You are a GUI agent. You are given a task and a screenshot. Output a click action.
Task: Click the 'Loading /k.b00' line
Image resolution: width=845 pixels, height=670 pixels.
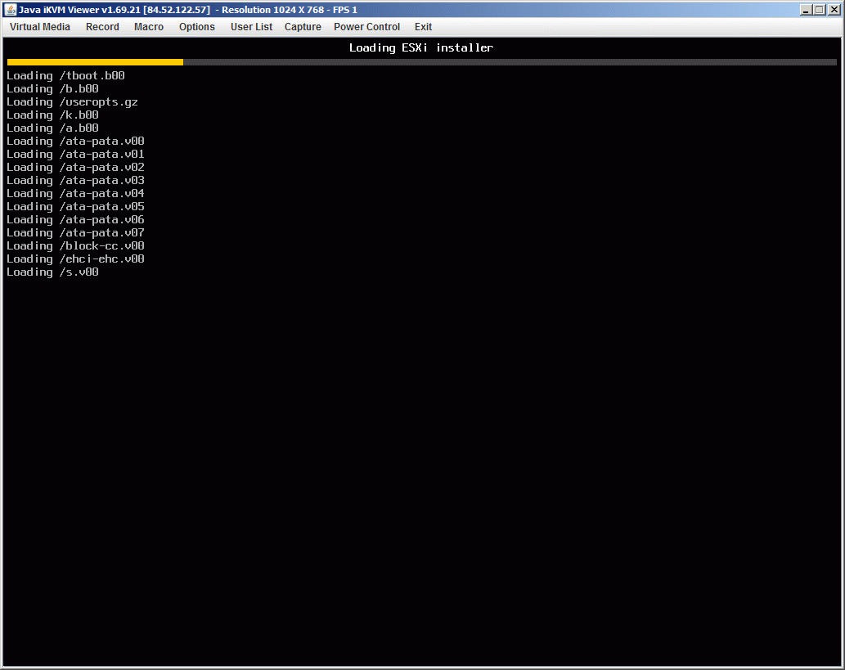coord(53,115)
